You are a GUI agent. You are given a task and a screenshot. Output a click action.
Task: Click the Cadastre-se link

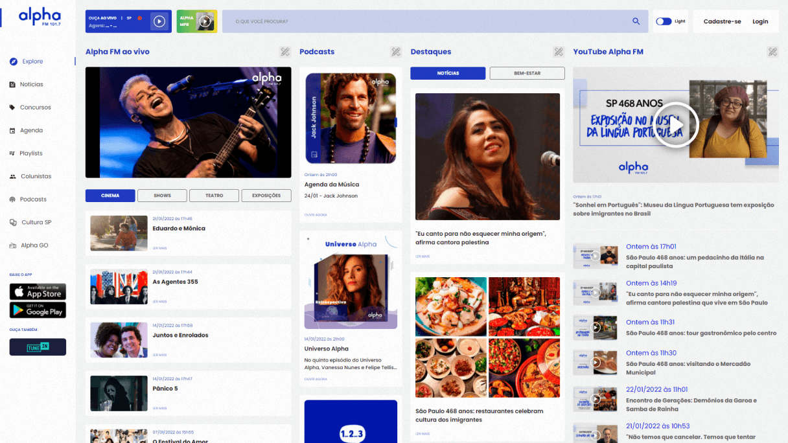click(722, 21)
